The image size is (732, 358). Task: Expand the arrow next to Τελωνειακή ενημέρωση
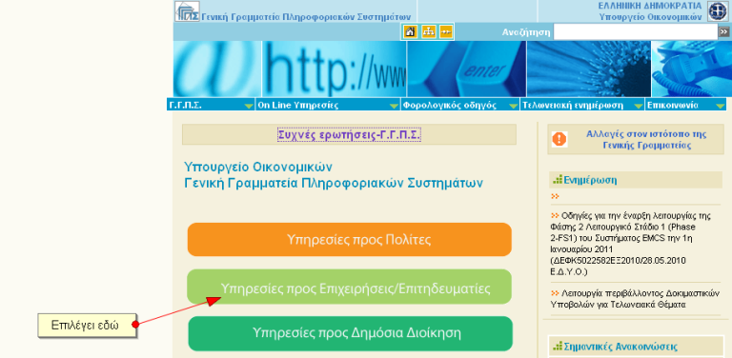click(639, 107)
